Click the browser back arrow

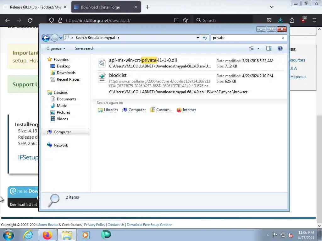(8, 20)
